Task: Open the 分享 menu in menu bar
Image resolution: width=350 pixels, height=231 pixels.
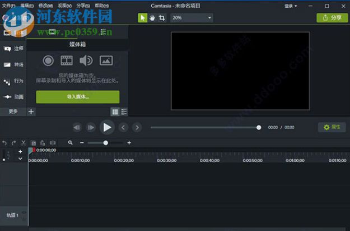Action: coord(83,6)
